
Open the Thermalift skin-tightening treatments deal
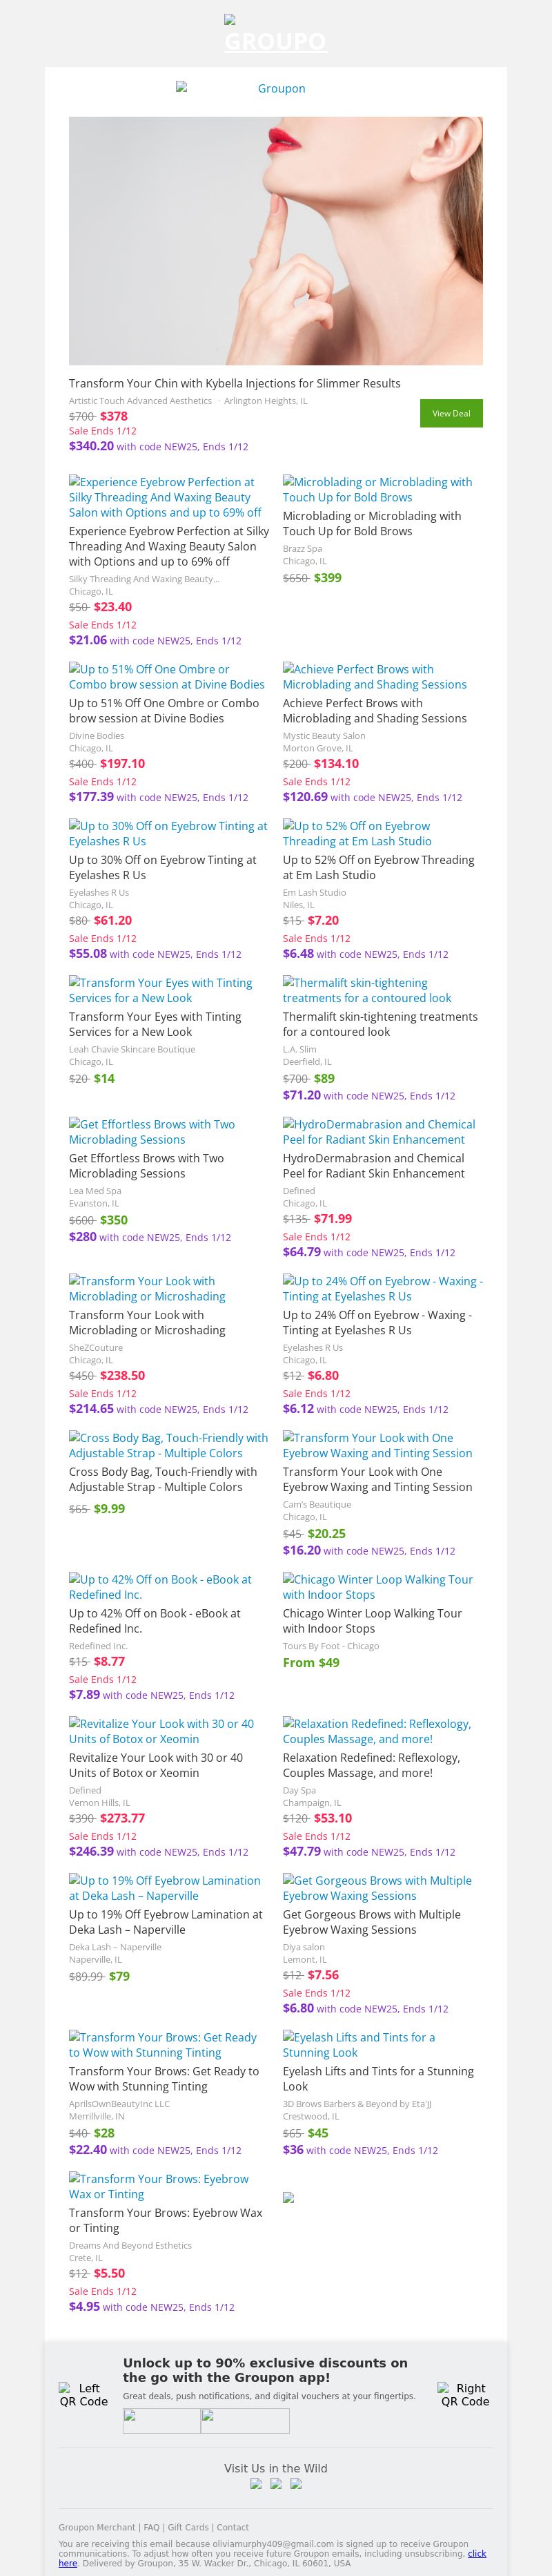366,990
